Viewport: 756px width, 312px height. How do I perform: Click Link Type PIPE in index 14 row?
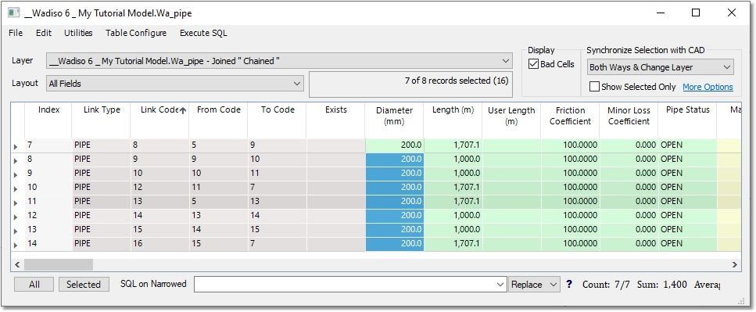click(x=102, y=243)
